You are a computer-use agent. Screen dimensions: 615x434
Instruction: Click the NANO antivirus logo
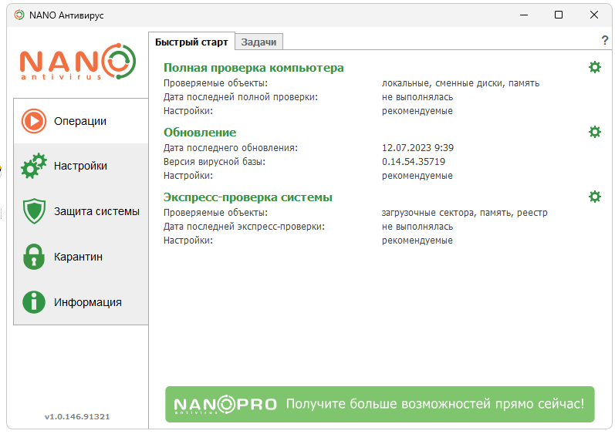click(x=78, y=62)
